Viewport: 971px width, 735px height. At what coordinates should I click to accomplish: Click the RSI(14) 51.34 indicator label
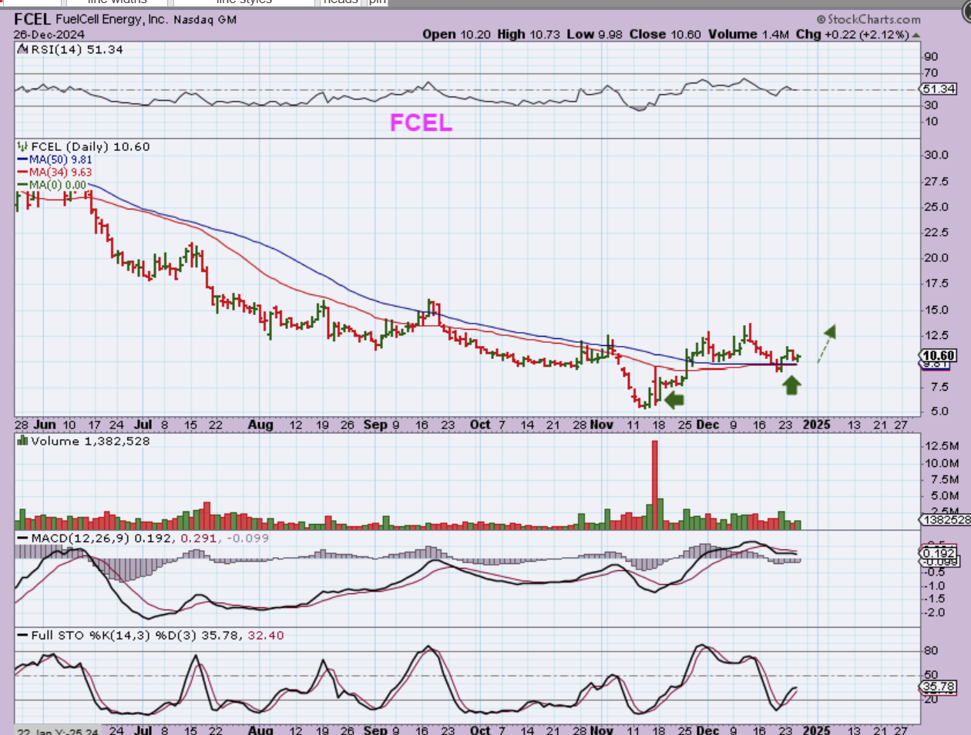coord(76,49)
